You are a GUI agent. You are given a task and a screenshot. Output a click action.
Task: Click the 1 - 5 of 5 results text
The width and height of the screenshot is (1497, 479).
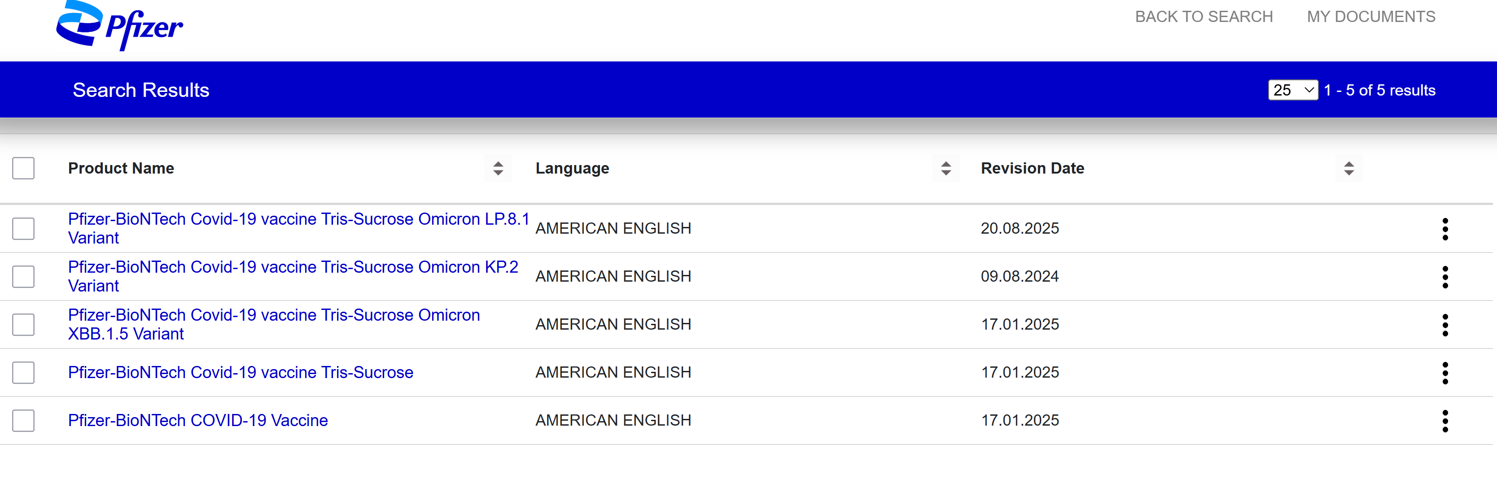coord(1379,90)
